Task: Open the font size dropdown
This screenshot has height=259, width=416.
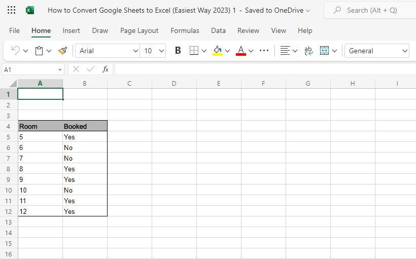Action: 161,51
